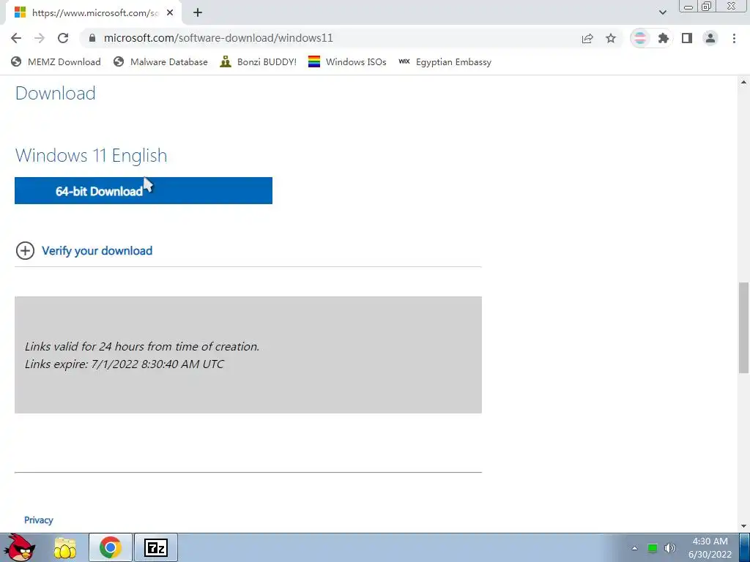This screenshot has height=562, width=750.
Task: Open the Chrome three-dot menu
Action: (x=734, y=38)
